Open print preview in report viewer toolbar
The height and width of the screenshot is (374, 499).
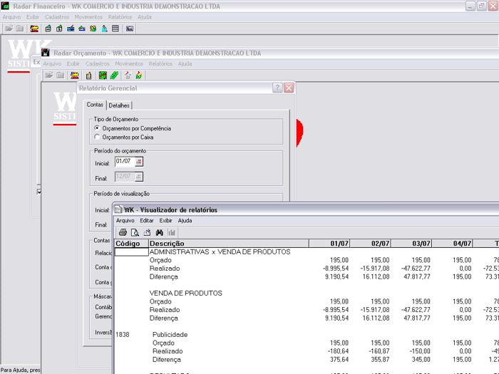(x=135, y=232)
